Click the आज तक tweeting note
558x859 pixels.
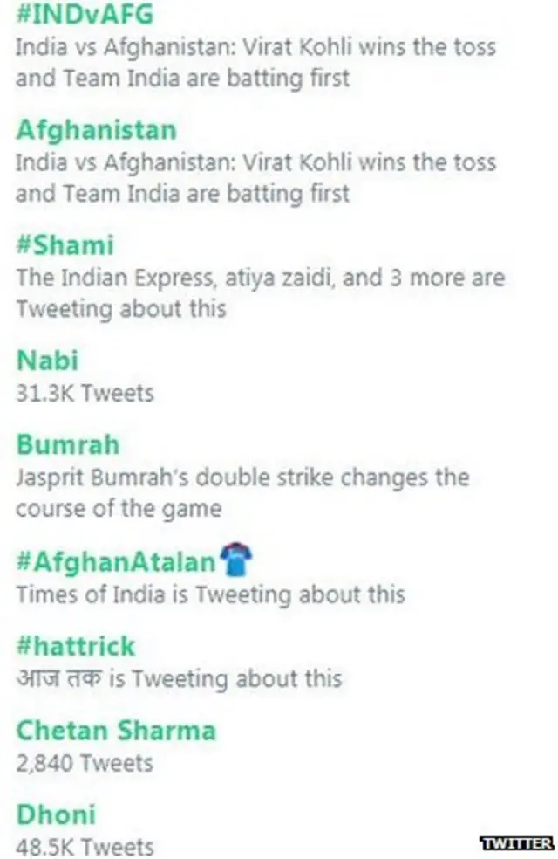179,678
